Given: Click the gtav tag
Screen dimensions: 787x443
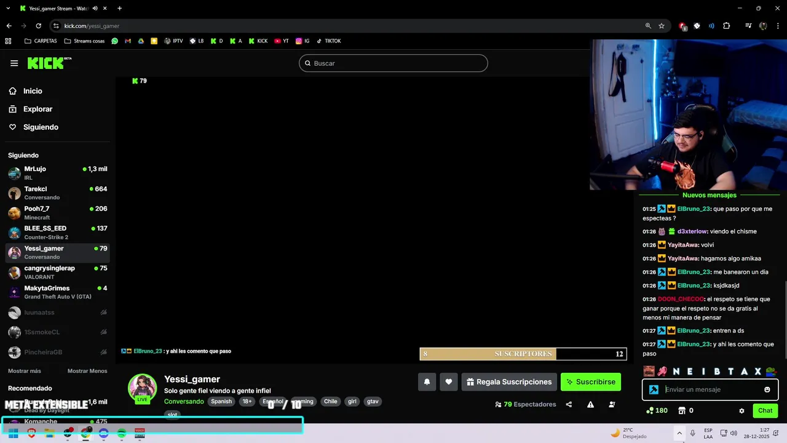Looking at the screenshot, I should [x=373, y=401].
